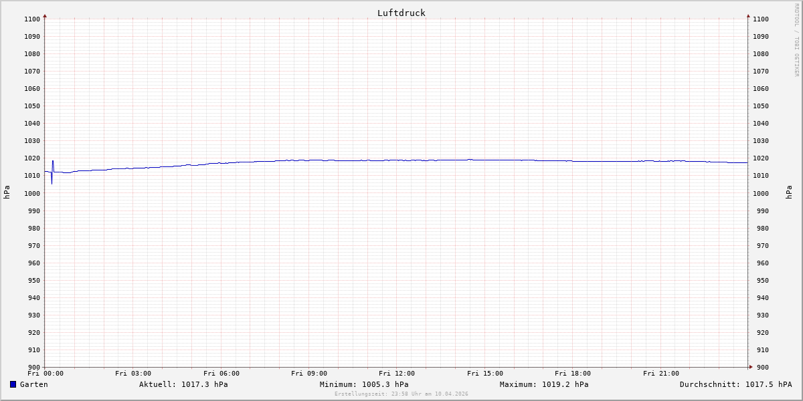Click the Fri 12:00 time axis label
The width and height of the screenshot is (803, 401).
tap(397, 374)
